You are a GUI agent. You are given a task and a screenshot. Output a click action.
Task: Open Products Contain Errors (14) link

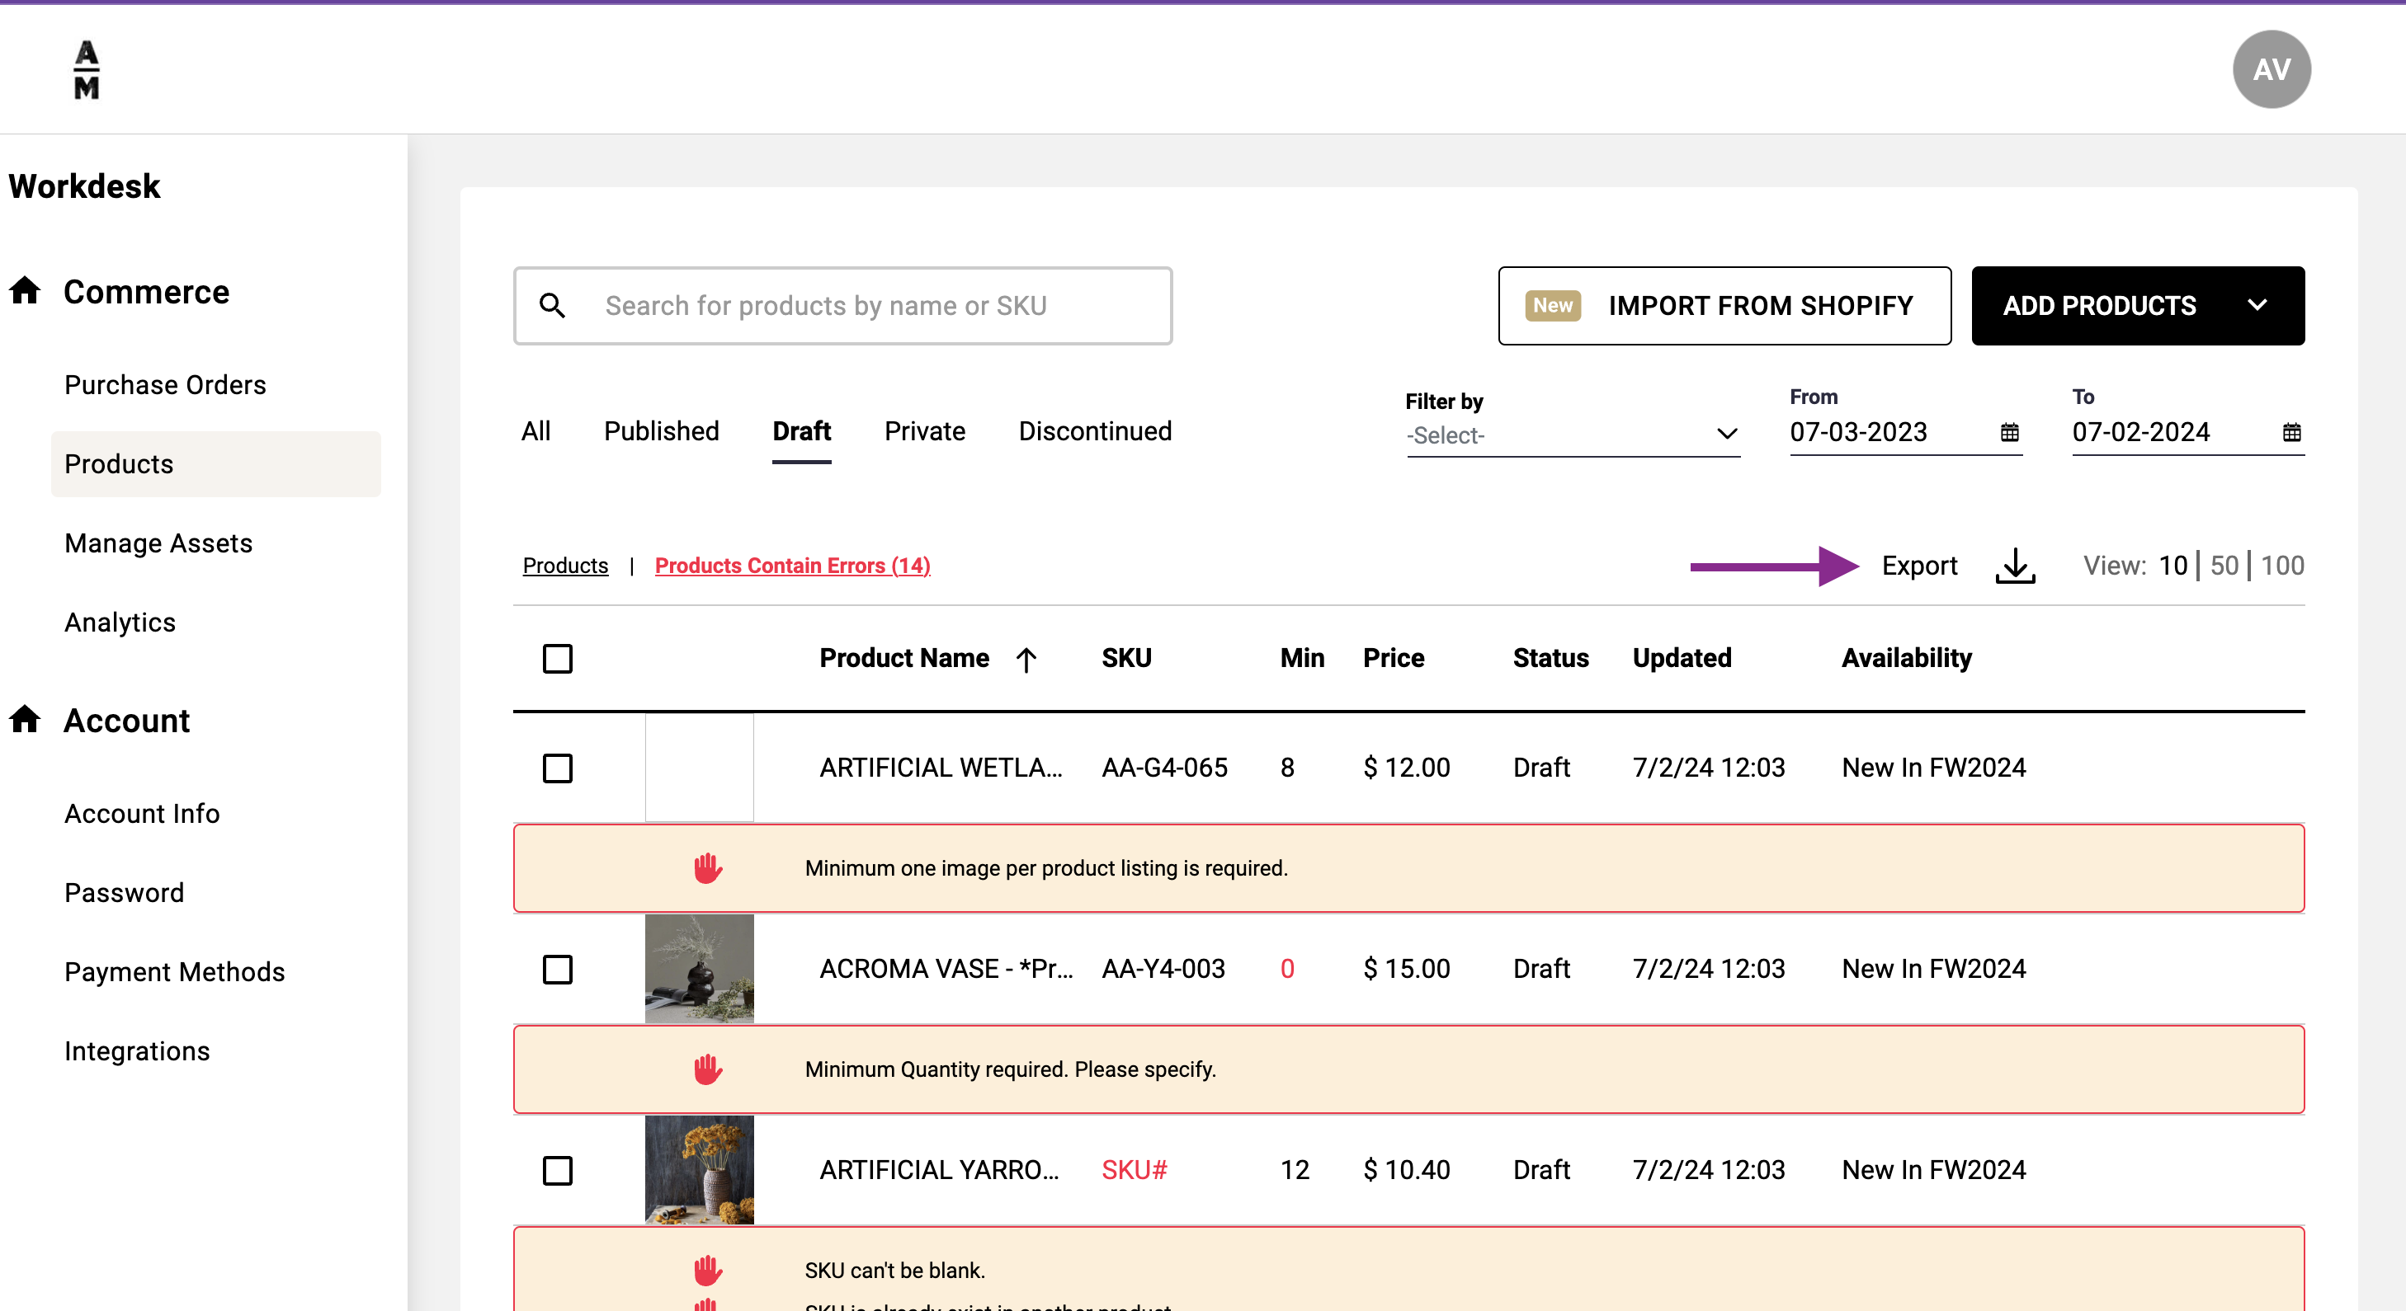pos(792,566)
